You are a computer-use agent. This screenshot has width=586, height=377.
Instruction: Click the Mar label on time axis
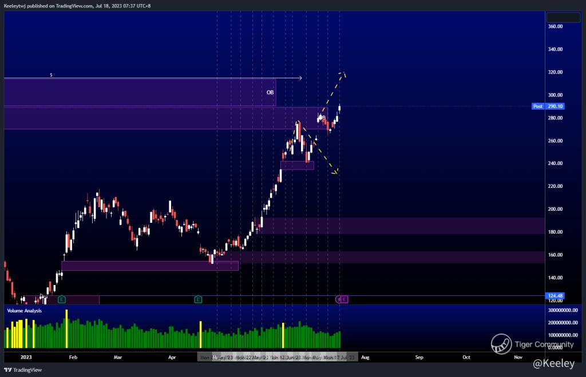118,357
